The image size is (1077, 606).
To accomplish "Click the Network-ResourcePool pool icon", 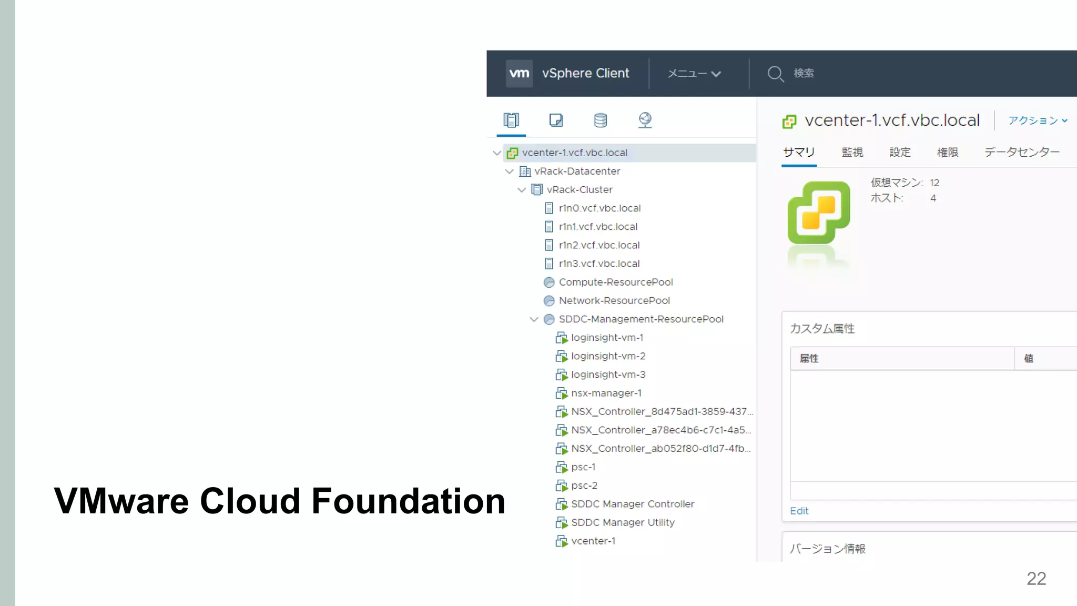I will click(x=549, y=301).
